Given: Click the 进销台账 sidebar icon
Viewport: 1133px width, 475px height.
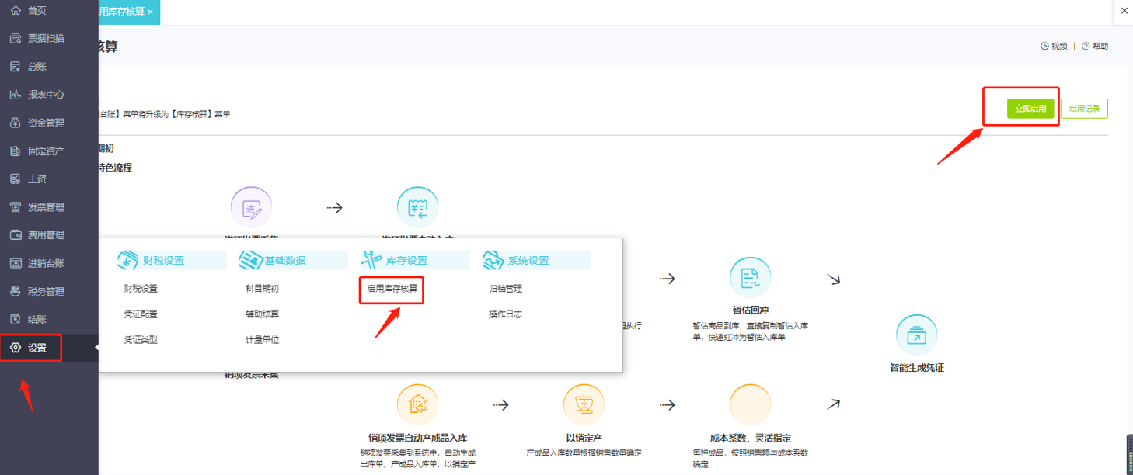Looking at the screenshot, I should tap(15, 263).
